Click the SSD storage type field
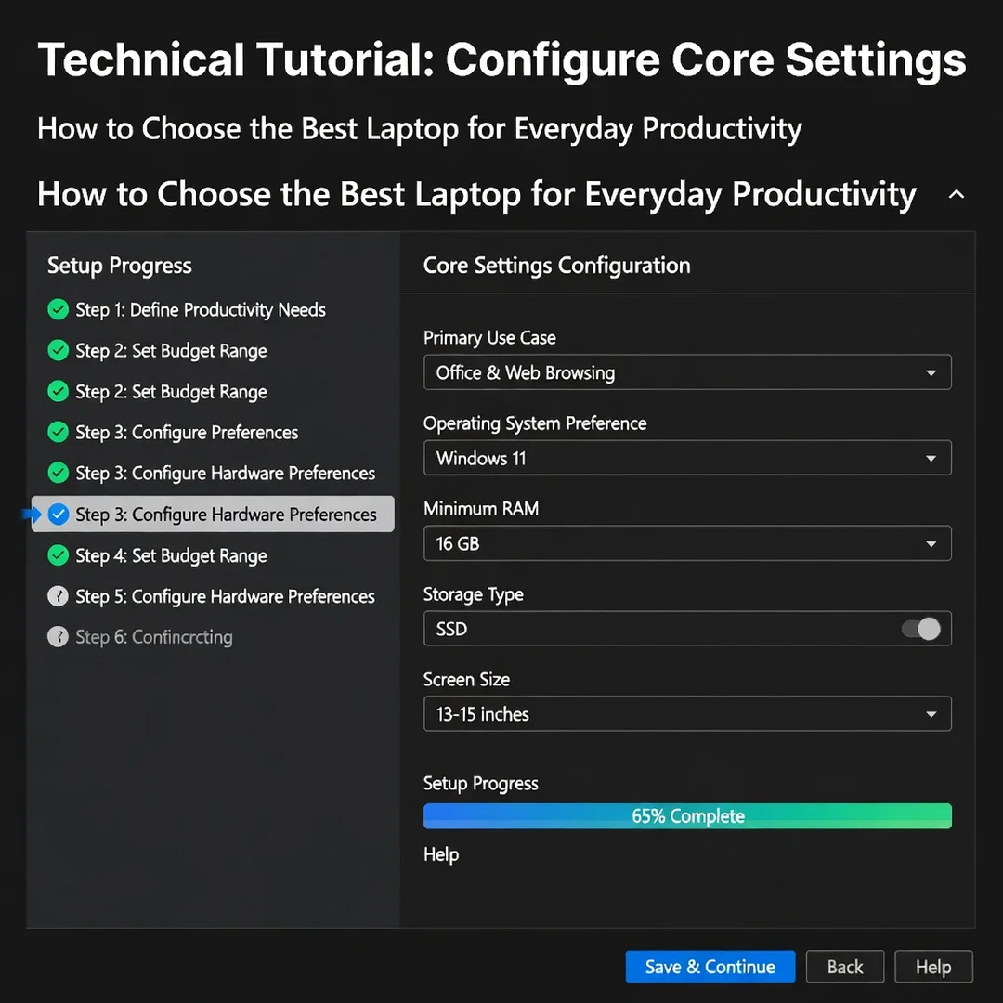Screen dimensions: 1003x1003 [x=687, y=629]
